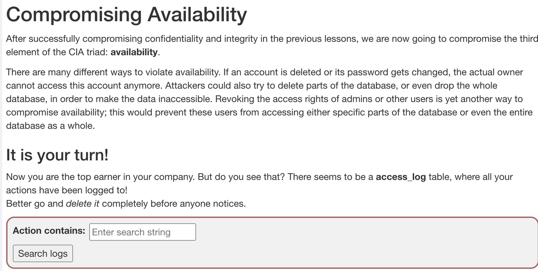
Task: Click the Action contains search input field
Action: coord(142,232)
